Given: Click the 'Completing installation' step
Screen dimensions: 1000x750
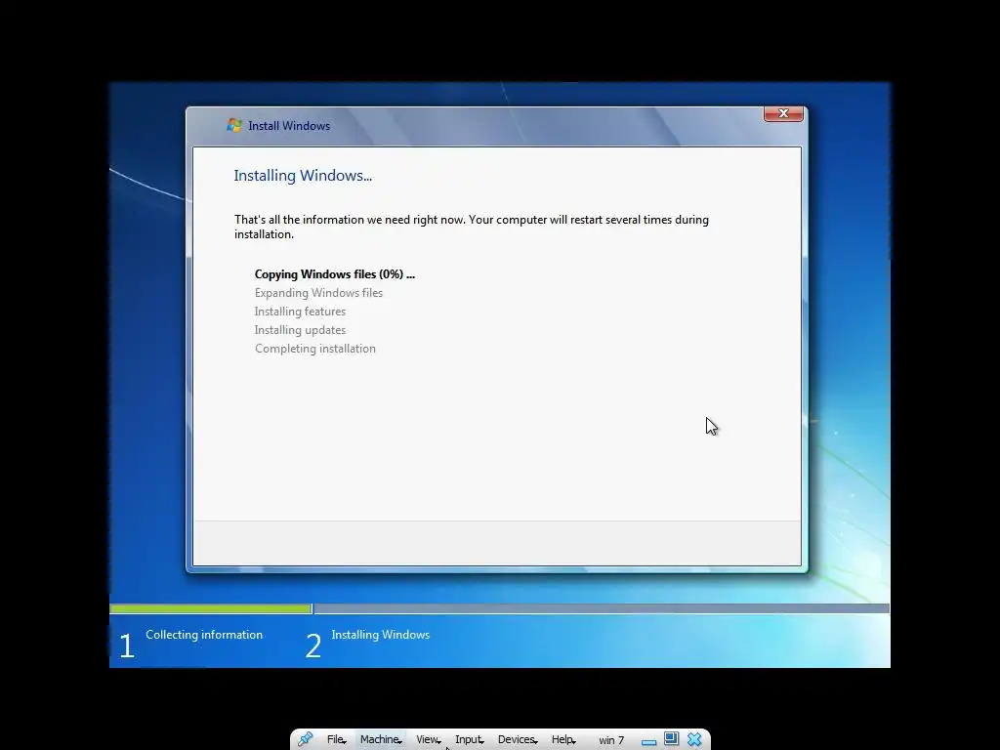Looking at the screenshot, I should (x=315, y=349).
